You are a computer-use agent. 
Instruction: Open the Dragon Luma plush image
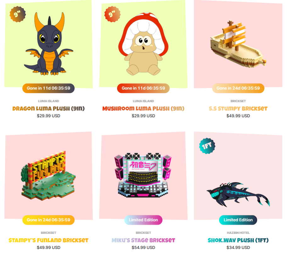coord(49,44)
